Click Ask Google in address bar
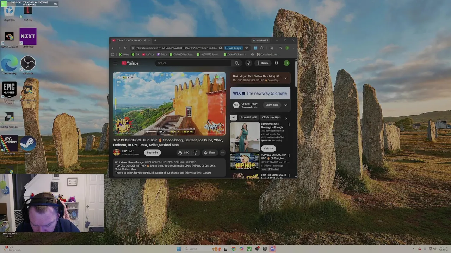Screen dimensions: 451x253 point(233,48)
